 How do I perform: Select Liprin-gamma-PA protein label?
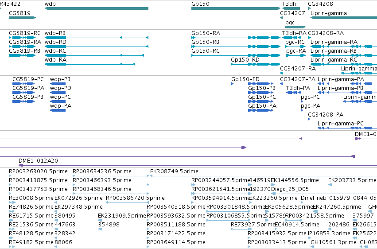tap(341, 79)
